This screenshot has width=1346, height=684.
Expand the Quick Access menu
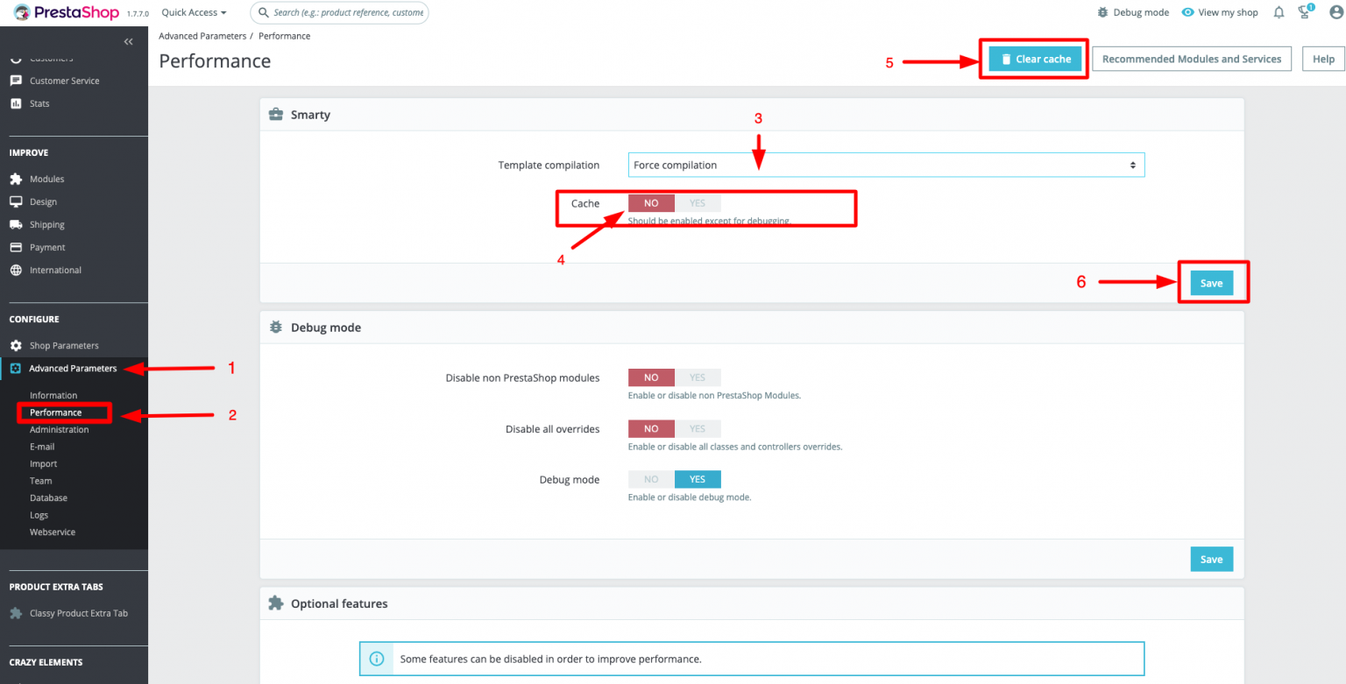(x=193, y=12)
